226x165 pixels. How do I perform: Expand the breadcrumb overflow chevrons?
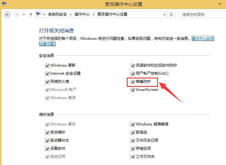44,14
